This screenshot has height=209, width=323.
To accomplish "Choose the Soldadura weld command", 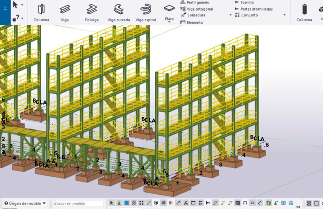I will coord(193,15).
